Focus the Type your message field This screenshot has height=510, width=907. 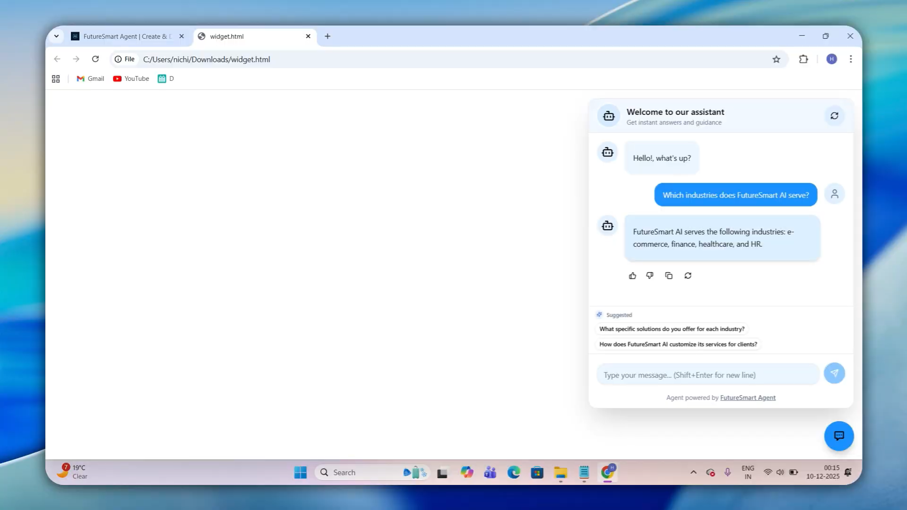pyautogui.click(x=708, y=375)
